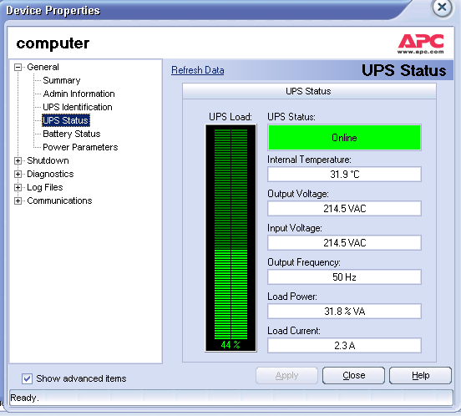Close the Device Properties window

click(442, 8)
